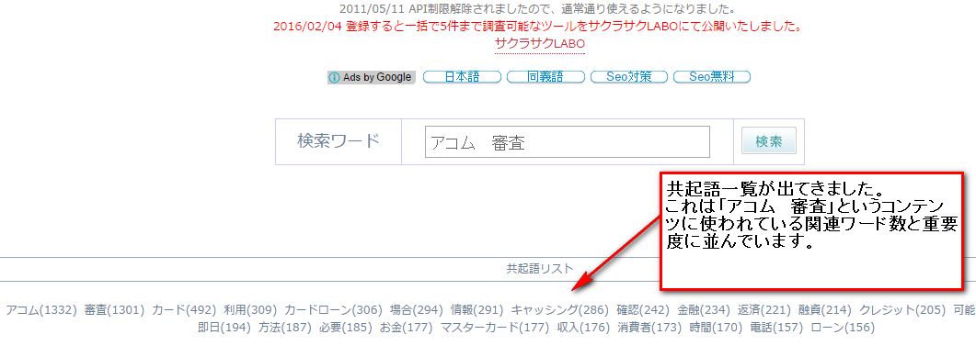
Task: Click the Ads by Google info icon
Action: (x=335, y=78)
